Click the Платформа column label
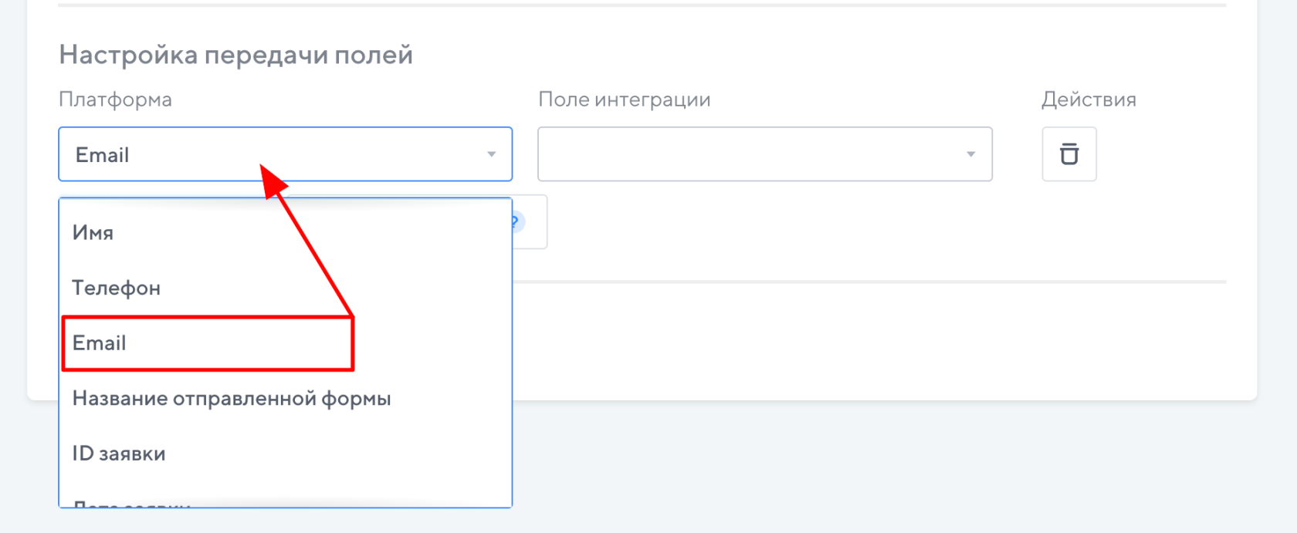Image resolution: width=1297 pixels, height=533 pixels. (x=115, y=100)
